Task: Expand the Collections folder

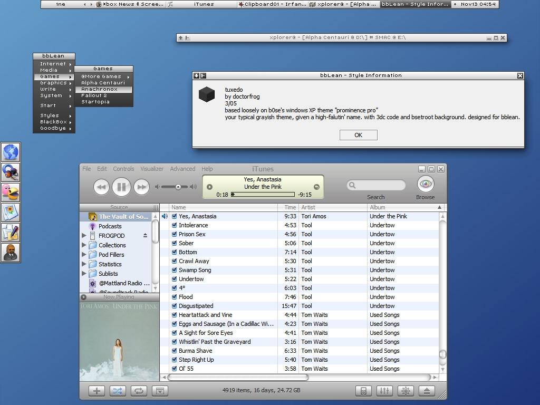Action: click(x=84, y=245)
